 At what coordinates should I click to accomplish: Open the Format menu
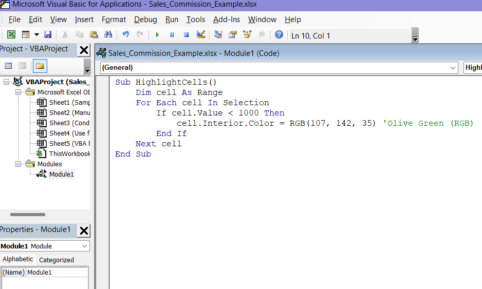click(x=114, y=20)
